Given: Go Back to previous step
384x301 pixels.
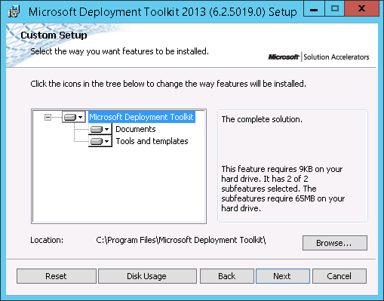Looking at the screenshot, I should (227, 276).
